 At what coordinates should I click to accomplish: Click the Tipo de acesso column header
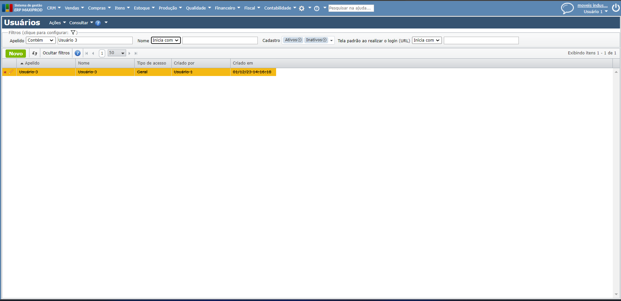153,63
